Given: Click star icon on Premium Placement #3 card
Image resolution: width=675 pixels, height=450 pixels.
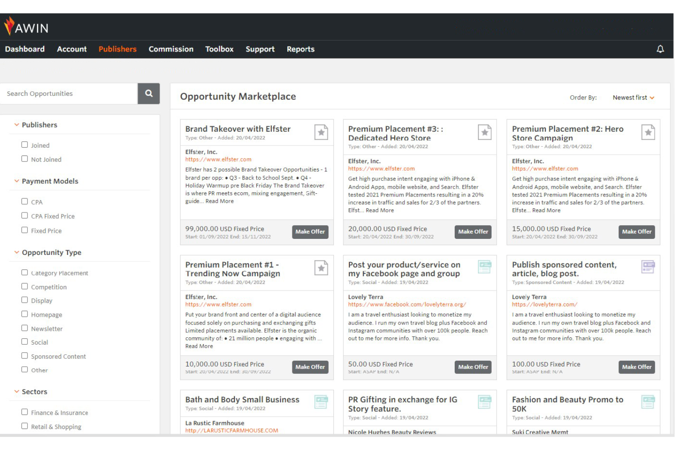Looking at the screenshot, I should click(x=484, y=132).
